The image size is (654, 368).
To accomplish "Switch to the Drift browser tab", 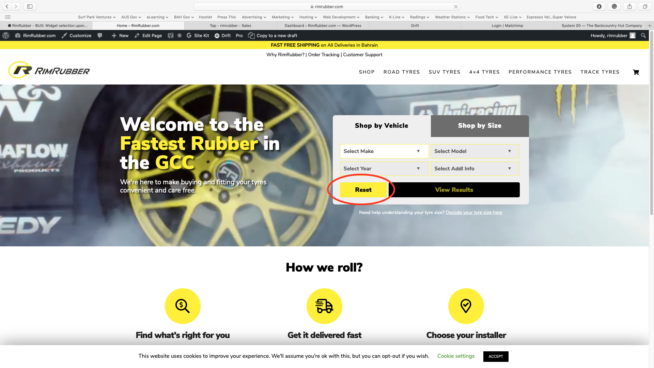I will pos(415,26).
